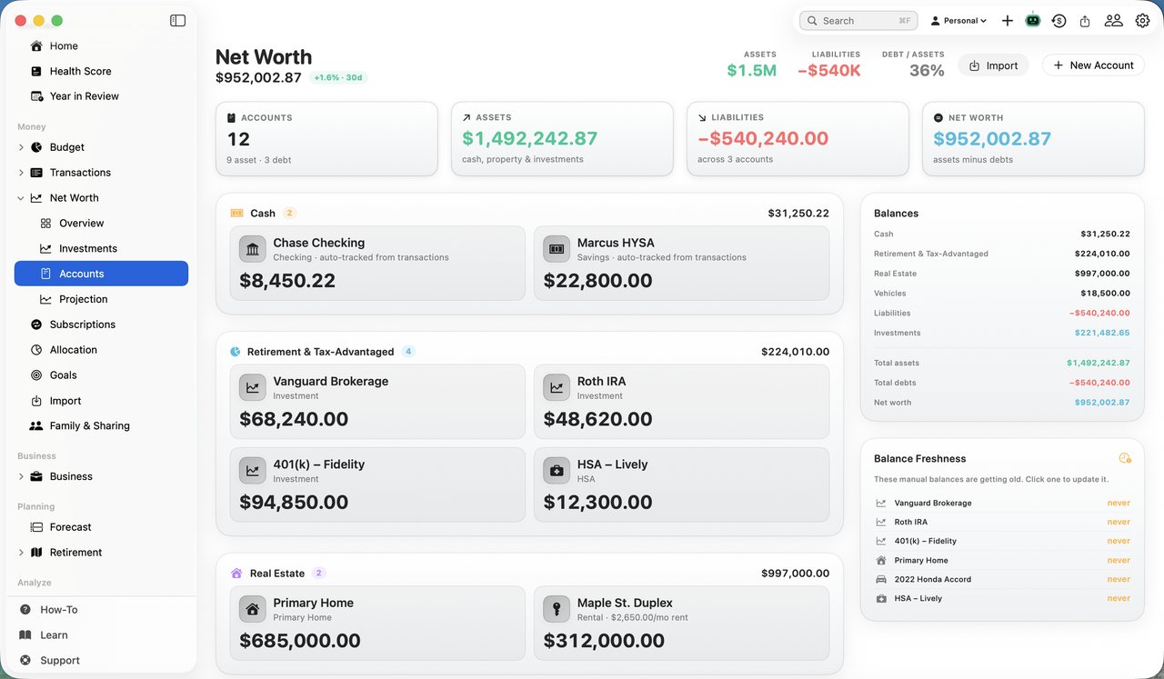Open the Maple St. Duplex account card
Image resolution: width=1164 pixels, height=679 pixels.
(681, 624)
